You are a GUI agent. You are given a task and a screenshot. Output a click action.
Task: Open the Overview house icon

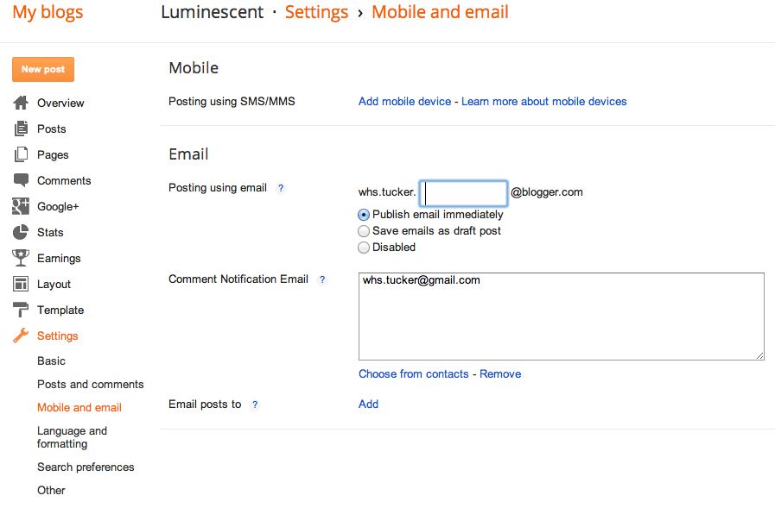(21, 103)
